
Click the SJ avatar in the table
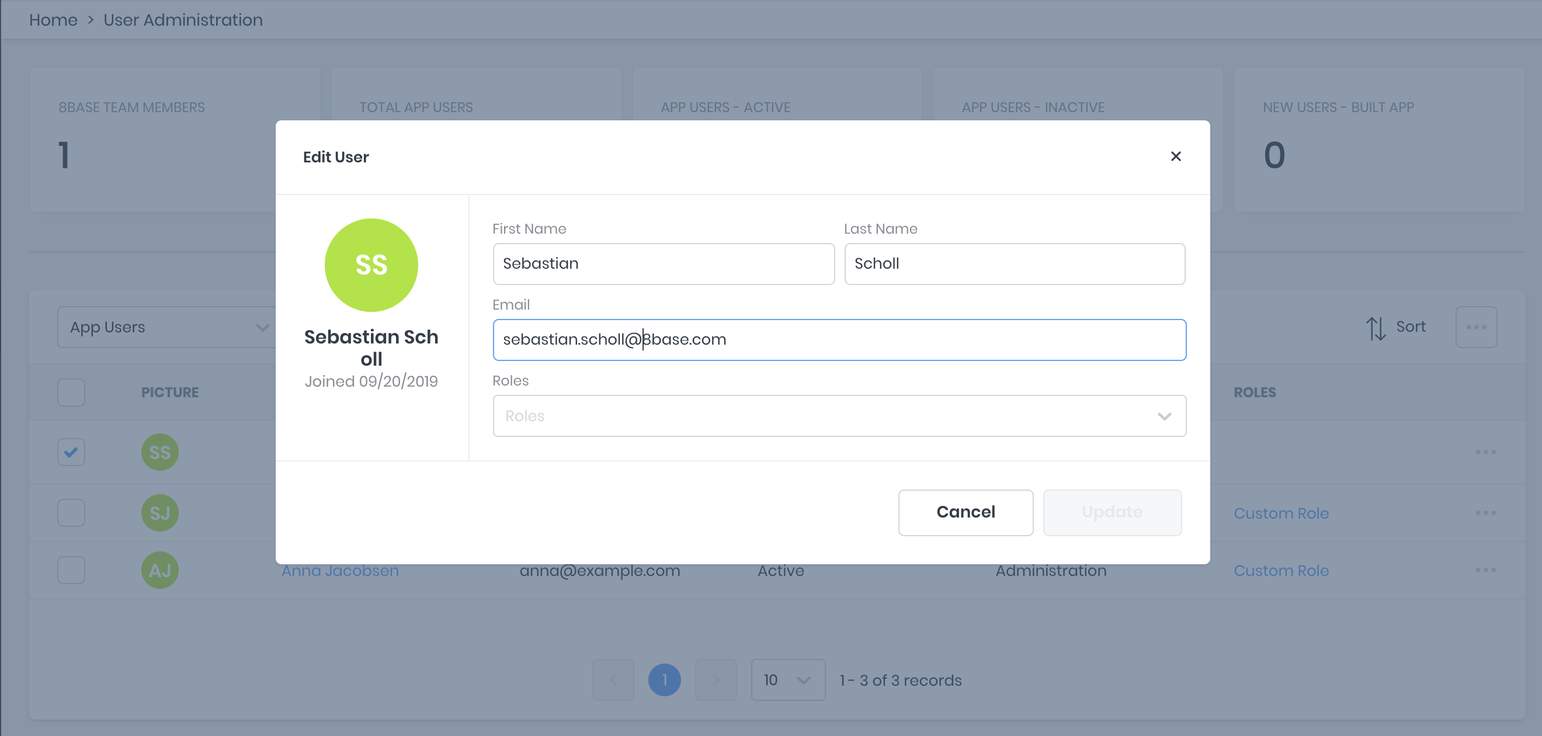[x=160, y=513]
